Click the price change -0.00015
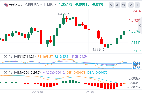This screenshot has height=95, width=142. click(82, 4)
